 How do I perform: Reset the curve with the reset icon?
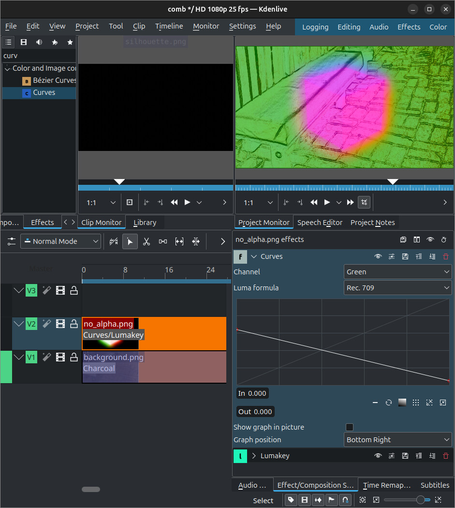pyautogui.click(x=389, y=403)
